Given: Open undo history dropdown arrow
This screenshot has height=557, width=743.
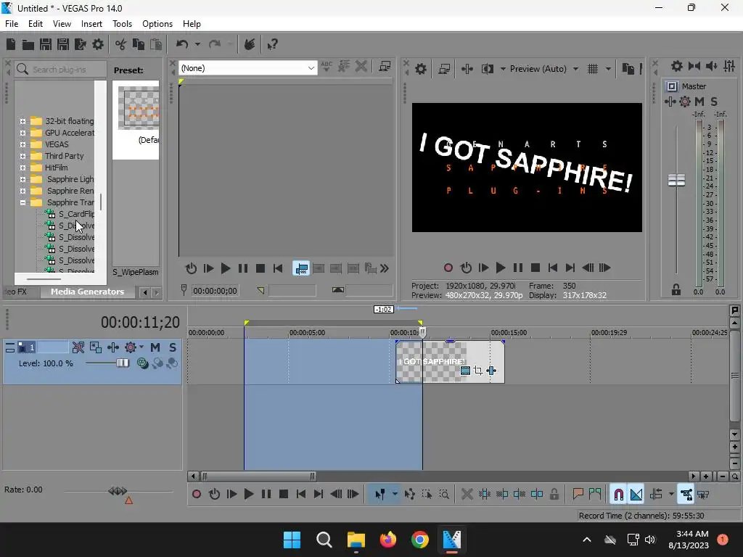Looking at the screenshot, I should point(197,44).
